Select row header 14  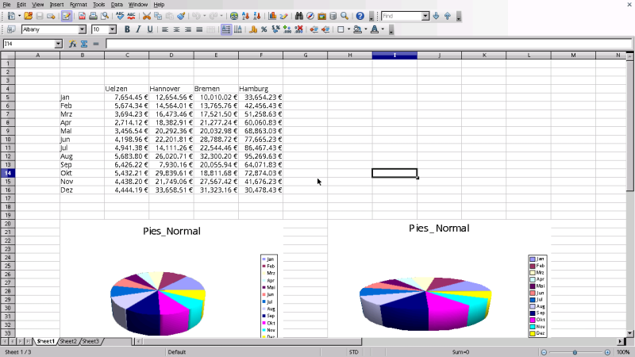click(x=8, y=173)
